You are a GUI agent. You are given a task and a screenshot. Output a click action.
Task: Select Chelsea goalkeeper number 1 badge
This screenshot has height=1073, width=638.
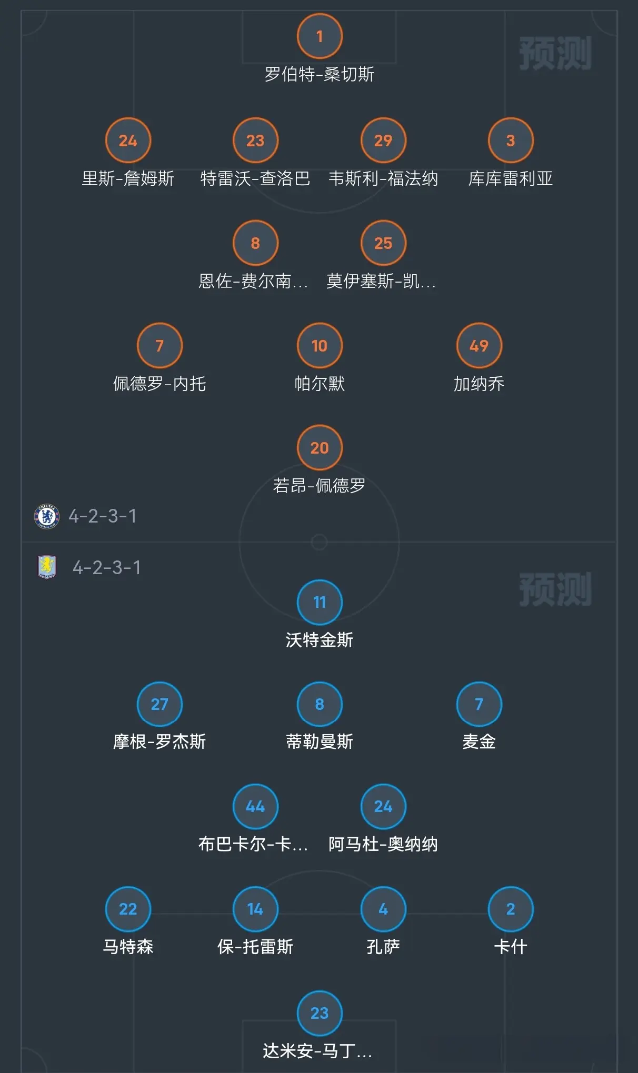320,36
